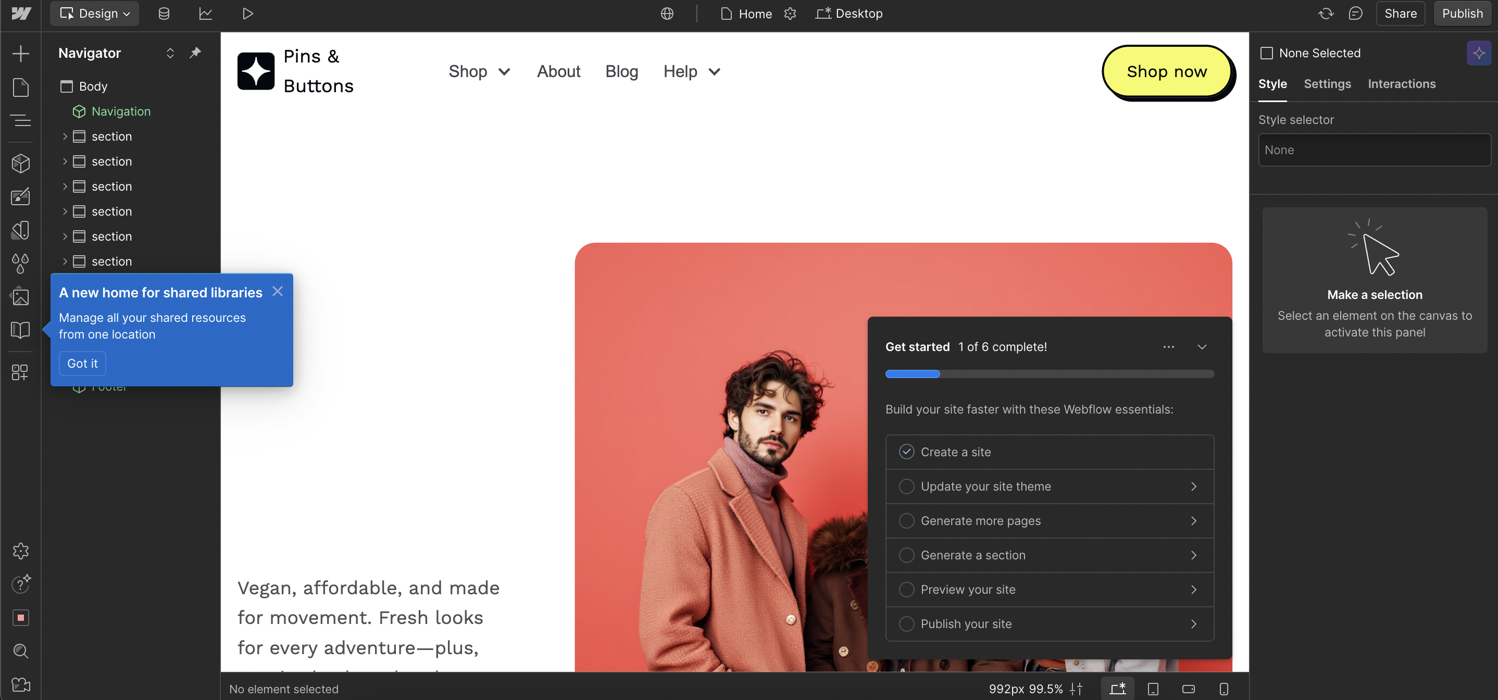Open the Apps grid icon
This screenshot has width=1498, height=700.
[20, 372]
